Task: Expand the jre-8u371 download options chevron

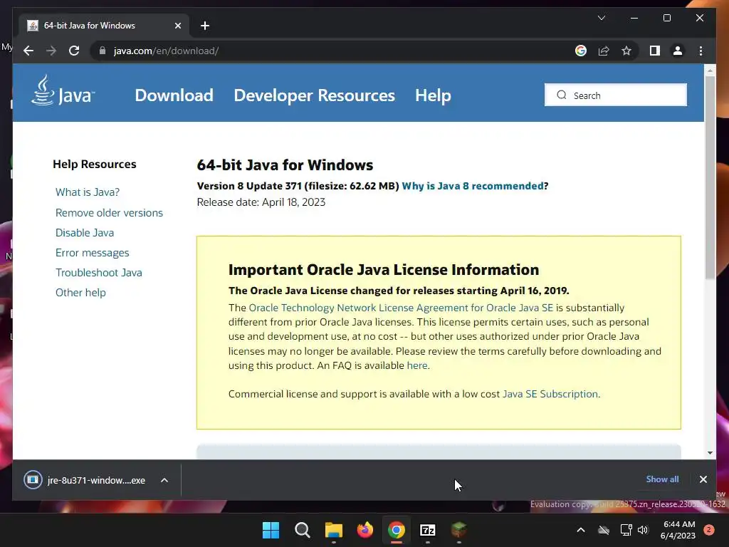Action: click(164, 480)
